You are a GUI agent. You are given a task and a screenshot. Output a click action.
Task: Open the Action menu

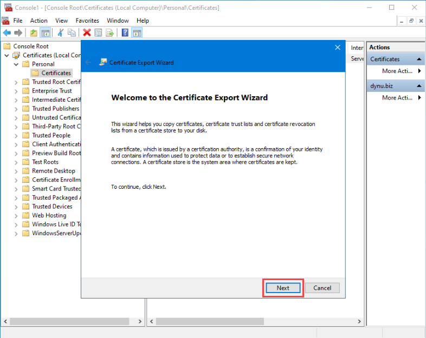point(38,21)
